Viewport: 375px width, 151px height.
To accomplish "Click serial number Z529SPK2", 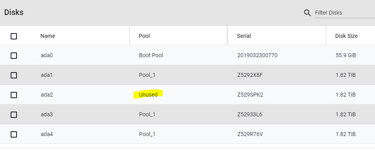I will 250,95.
